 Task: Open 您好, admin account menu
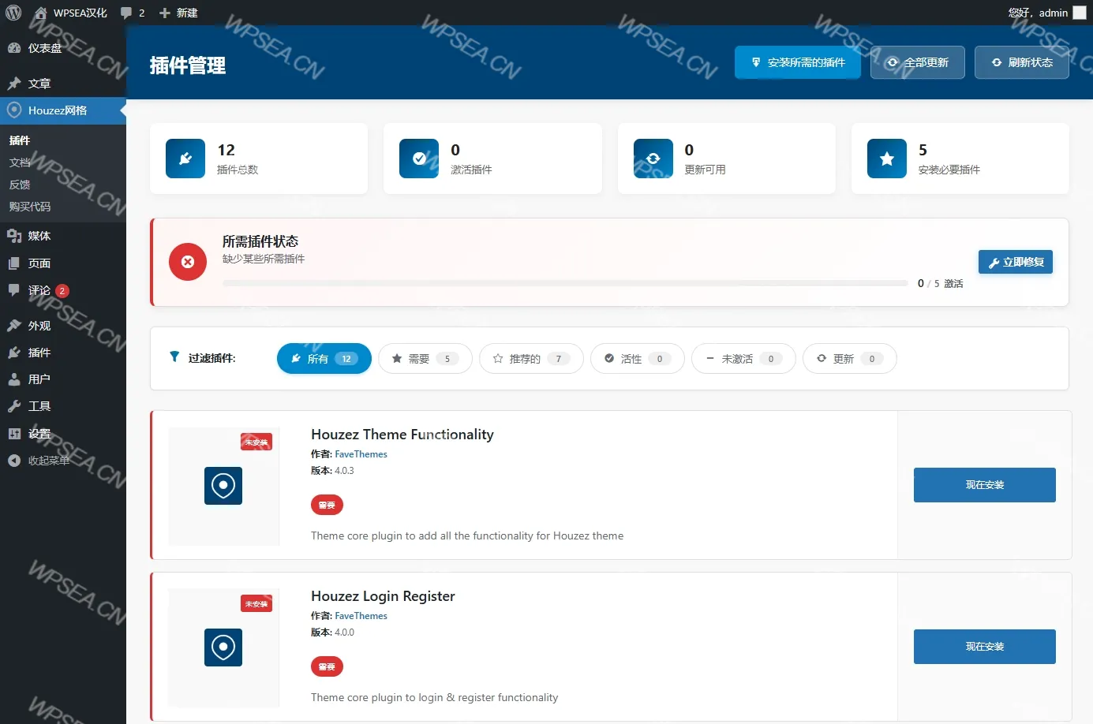click(1046, 13)
